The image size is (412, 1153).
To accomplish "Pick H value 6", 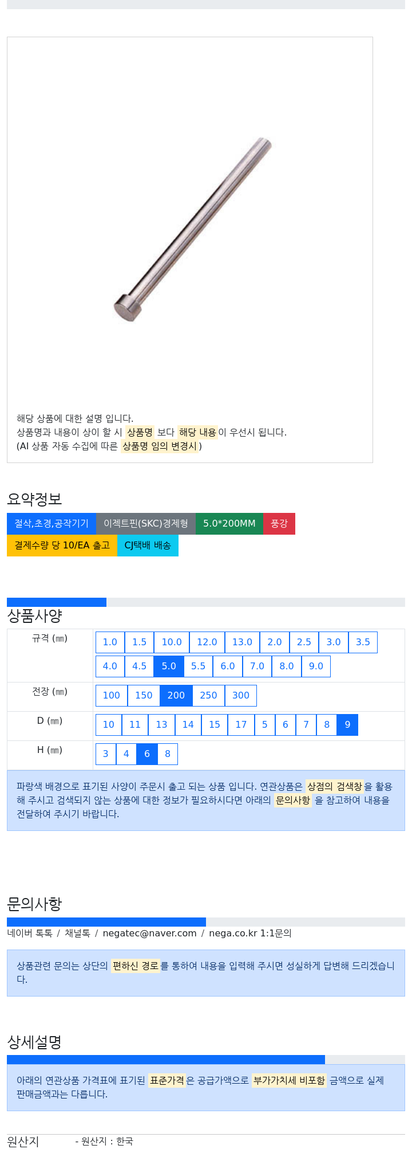I will click(147, 754).
